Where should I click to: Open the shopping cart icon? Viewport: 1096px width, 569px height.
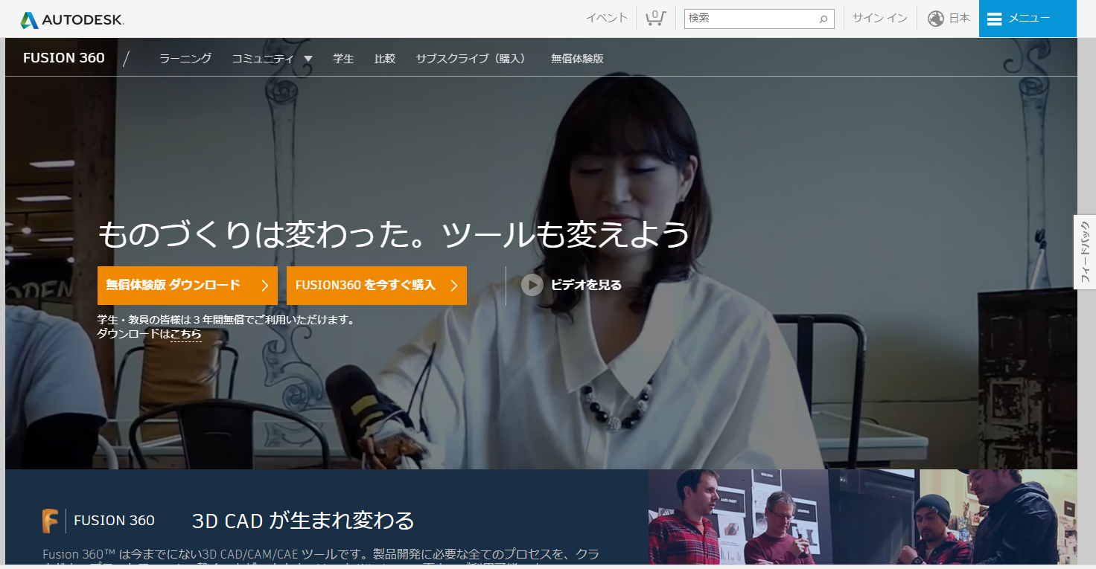point(655,18)
